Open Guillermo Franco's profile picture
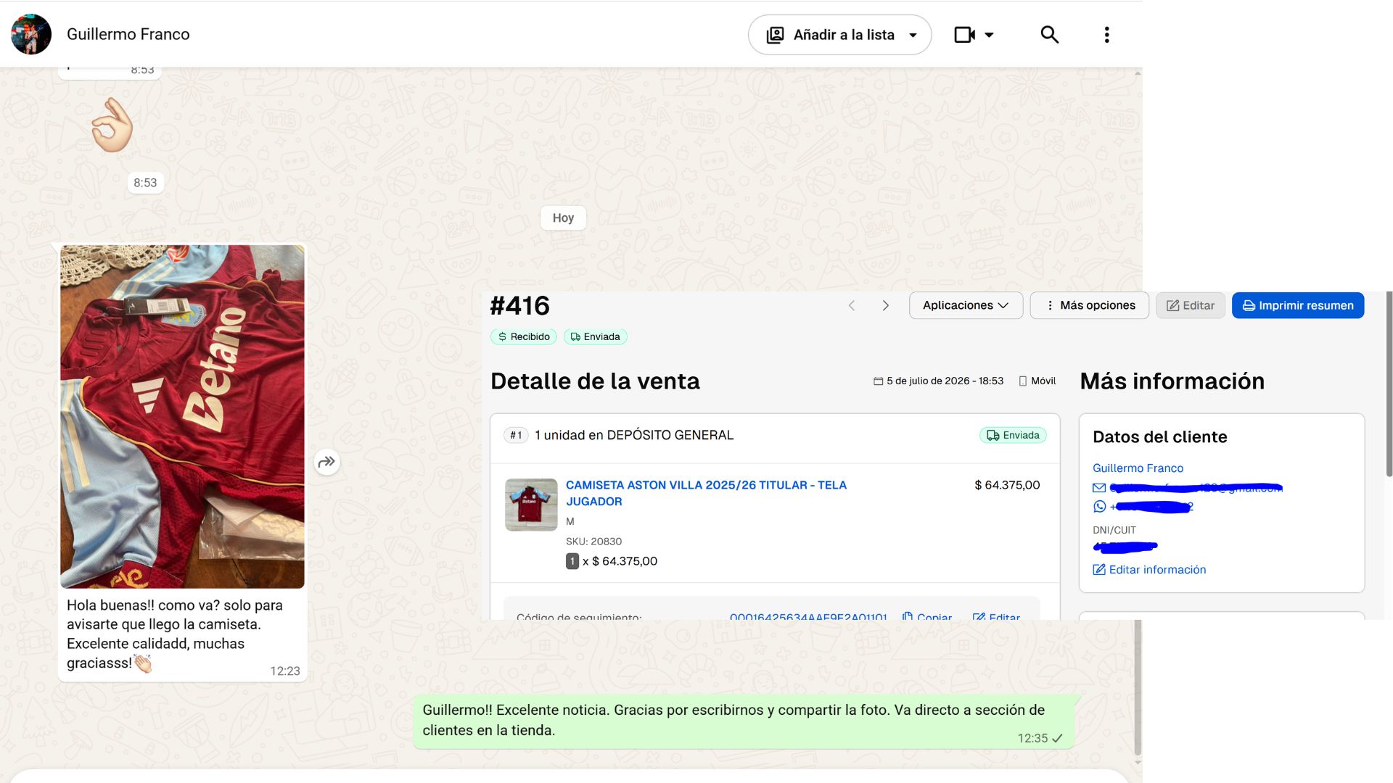The width and height of the screenshot is (1393, 783). [x=31, y=34]
